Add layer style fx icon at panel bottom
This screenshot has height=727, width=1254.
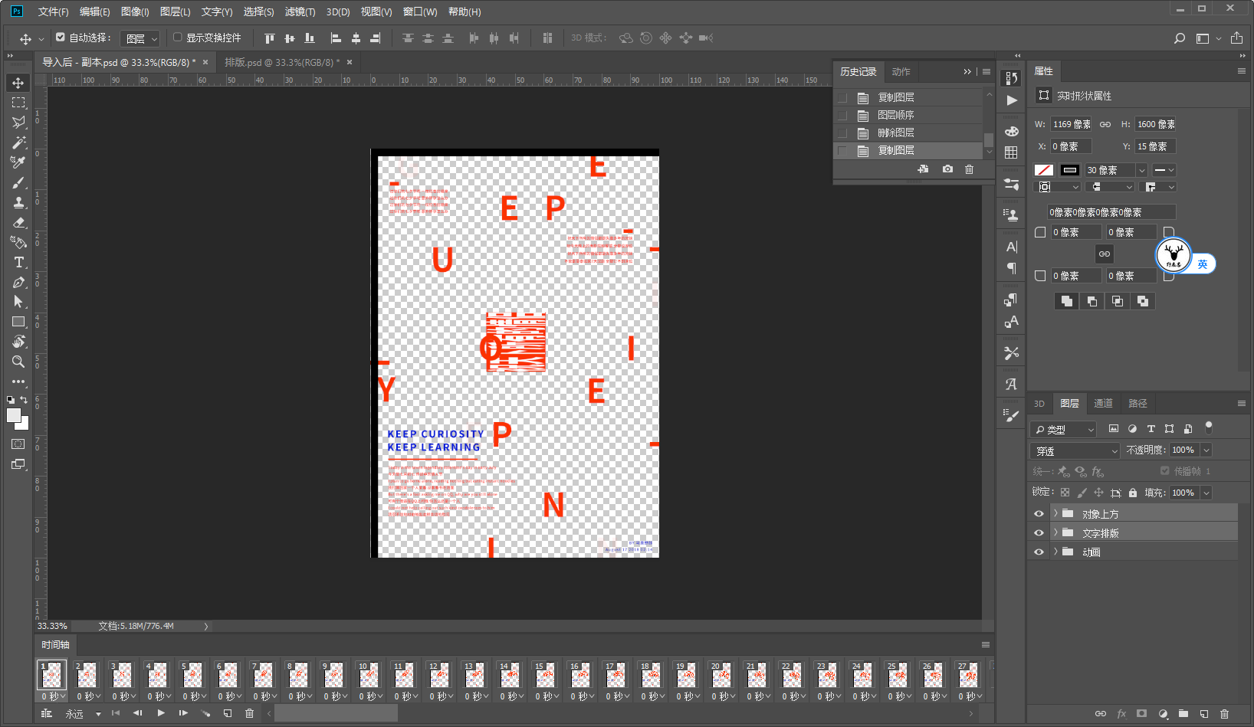(1121, 713)
